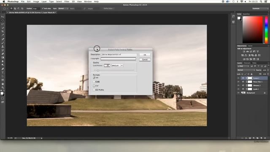270x152 pixels.
Task: Open the layer blend mode Normal dropdown
Action: (x=246, y=70)
